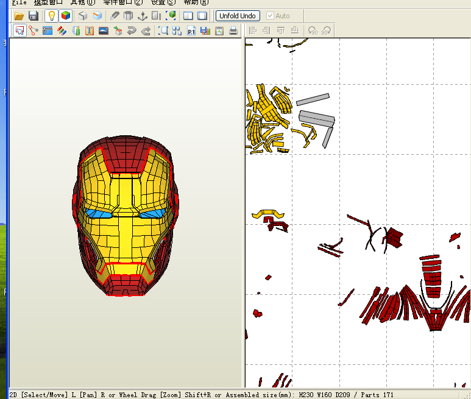471x399 pixels.
Task: Rotate part 90 degrees counterclockwise icon
Action: [313, 30]
